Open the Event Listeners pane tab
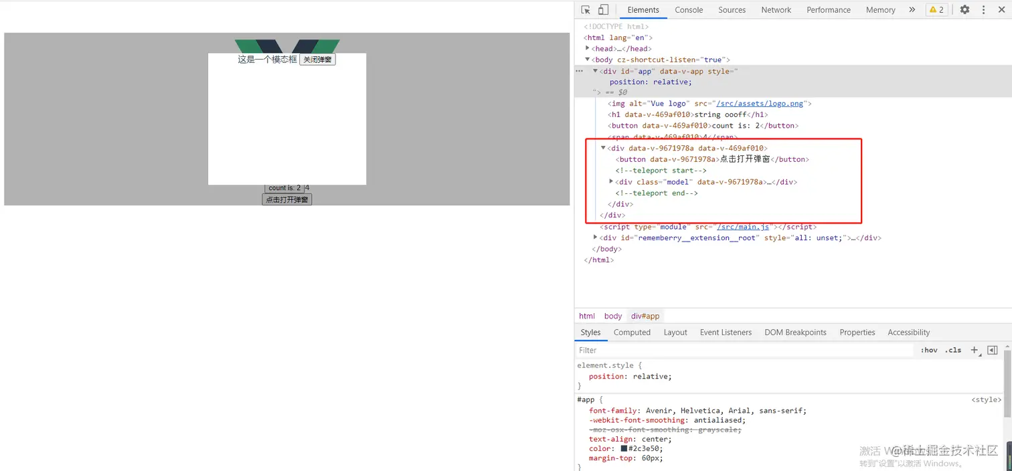The height and width of the screenshot is (471, 1012). pyautogui.click(x=726, y=333)
